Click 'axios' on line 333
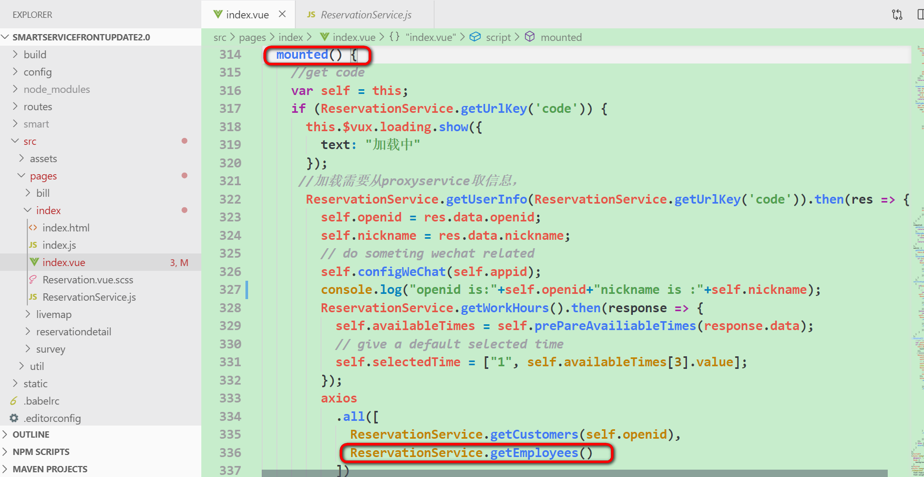This screenshot has width=924, height=477. 339,398
